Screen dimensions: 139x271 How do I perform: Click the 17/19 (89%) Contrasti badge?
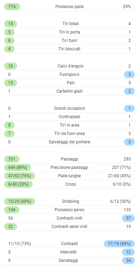point(119,244)
